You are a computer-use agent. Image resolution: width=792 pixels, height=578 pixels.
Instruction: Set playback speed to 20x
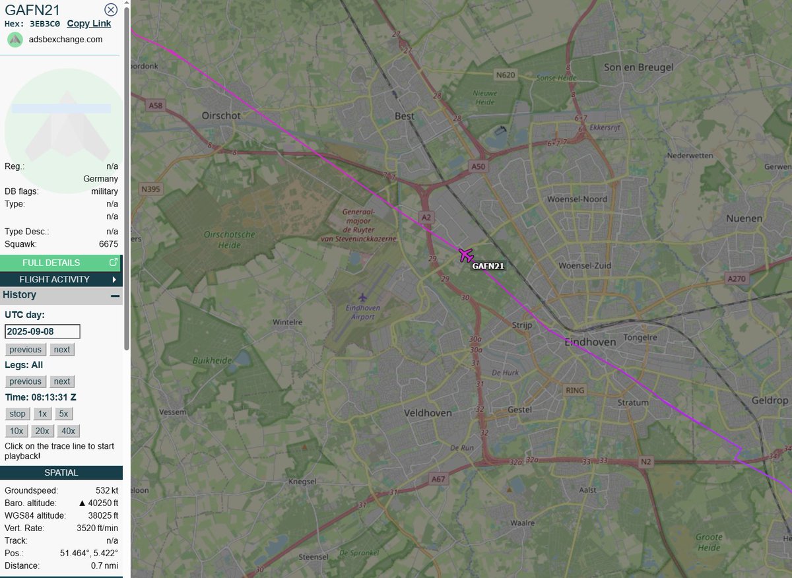tap(42, 431)
